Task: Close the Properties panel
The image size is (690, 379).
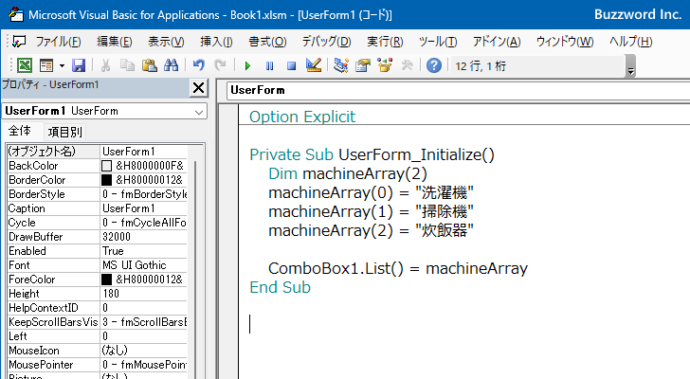Action: (198, 88)
